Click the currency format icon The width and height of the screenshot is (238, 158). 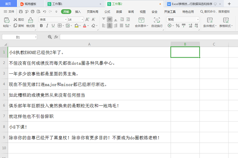click(x=169, y=25)
